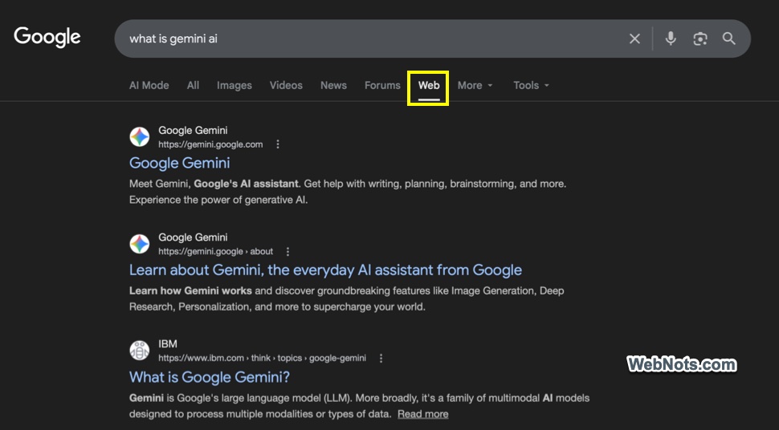
Task: Open 'Learn about Gemini, the everyday AI assistant' link
Action: coord(325,270)
